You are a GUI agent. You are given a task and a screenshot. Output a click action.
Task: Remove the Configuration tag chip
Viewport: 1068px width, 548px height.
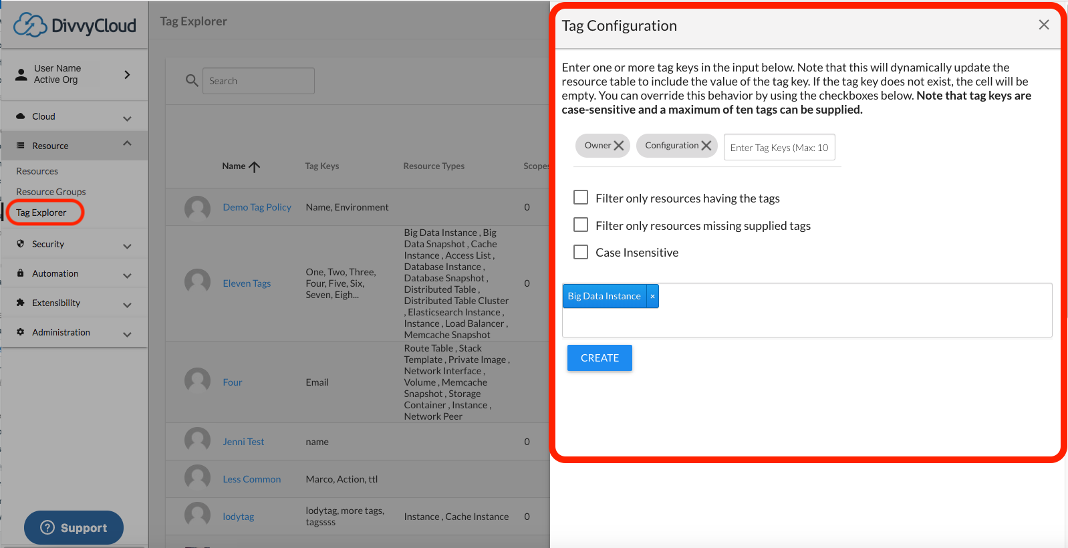(706, 146)
